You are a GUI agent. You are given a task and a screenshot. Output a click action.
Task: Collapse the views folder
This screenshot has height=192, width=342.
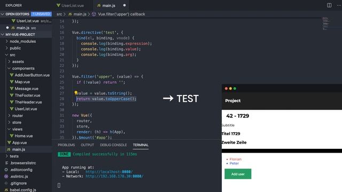9,129
